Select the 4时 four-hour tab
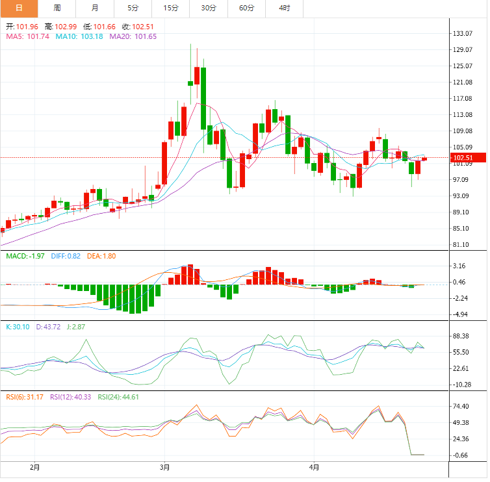490x482 pixels. click(x=285, y=8)
